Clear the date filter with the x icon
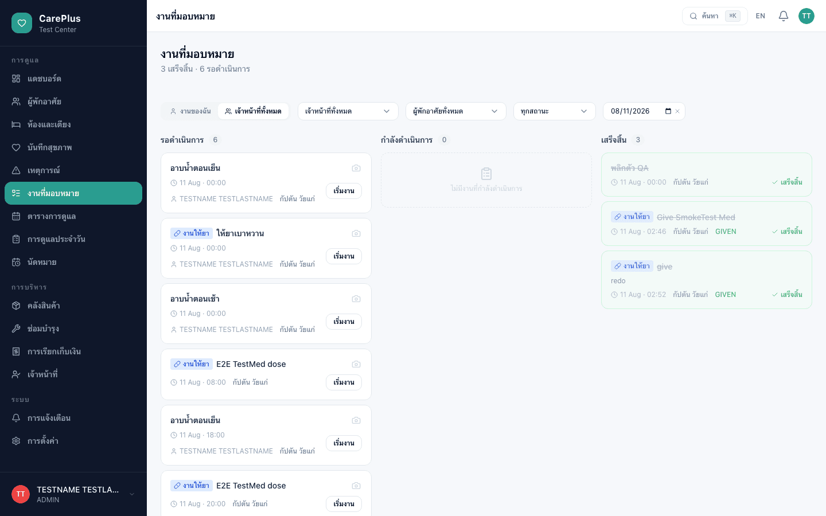Screen dimensions: 826x516 tap(677, 111)
